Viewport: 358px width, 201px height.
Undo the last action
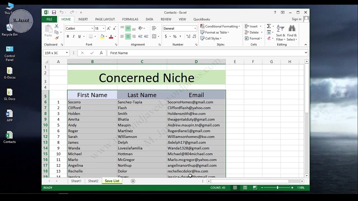point(62,12)
